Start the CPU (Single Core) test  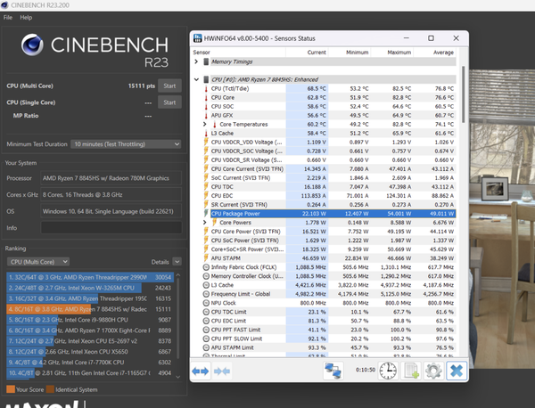169,102
